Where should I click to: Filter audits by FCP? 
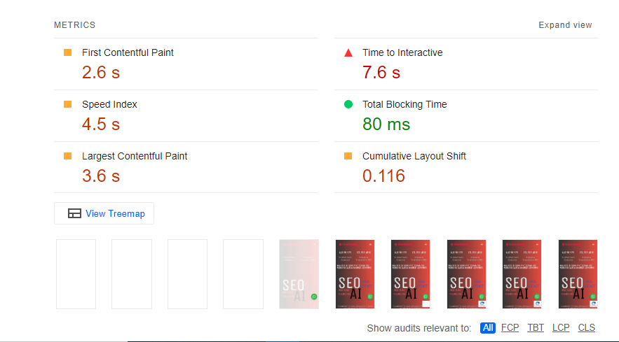pos(510,327)
